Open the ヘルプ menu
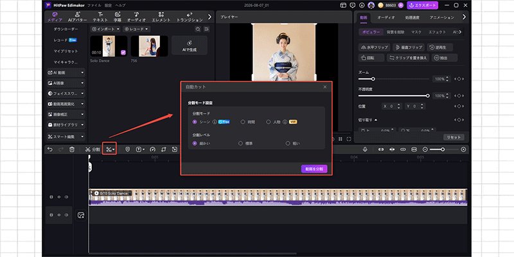 point(120,5)
